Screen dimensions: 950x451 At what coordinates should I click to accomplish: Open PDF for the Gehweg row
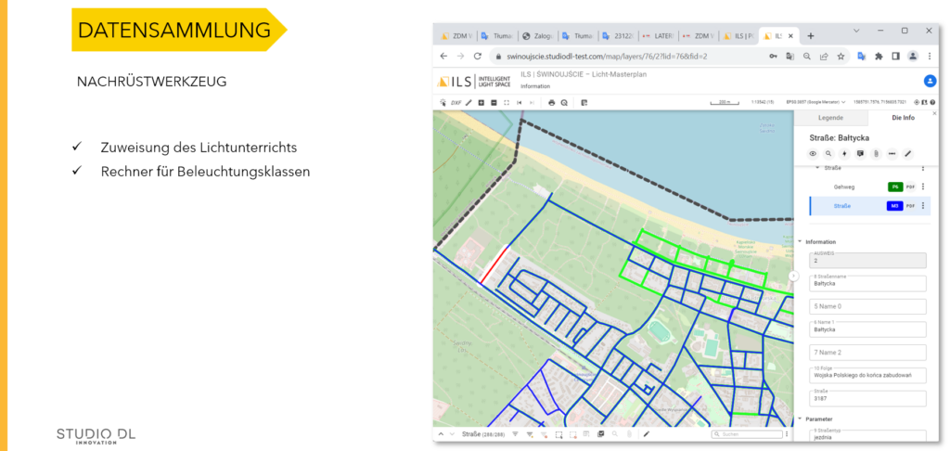(910, 187)
